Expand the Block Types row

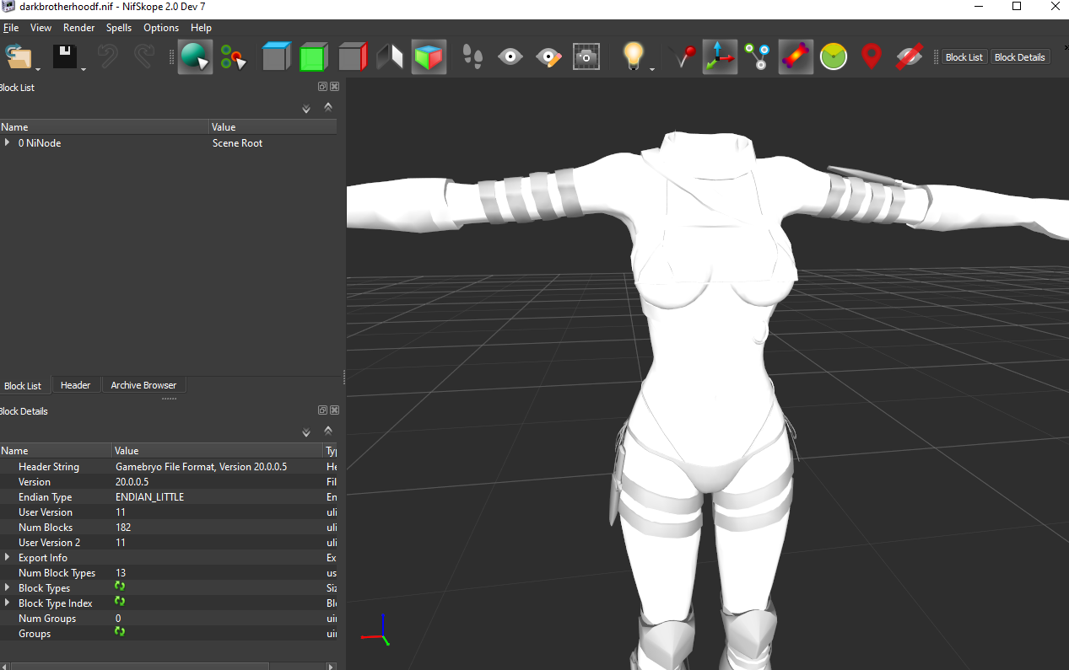coord(8,588)
